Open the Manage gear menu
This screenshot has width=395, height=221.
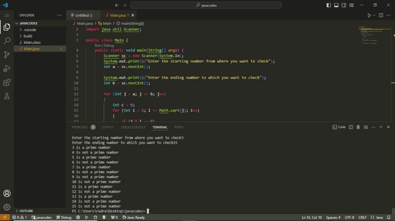click(7, 207)
